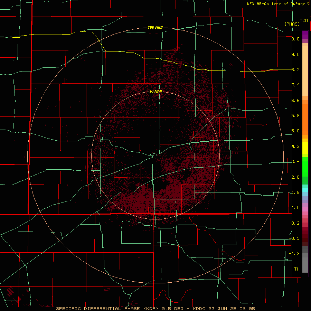Screen dimensions: 311x311
Task: Click the 9.8 value on the legend
Action: click(295, 39)
